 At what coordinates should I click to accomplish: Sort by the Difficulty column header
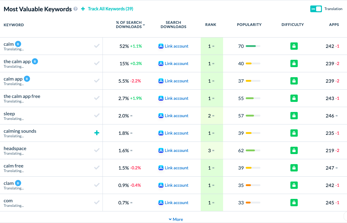coord(293,25)
